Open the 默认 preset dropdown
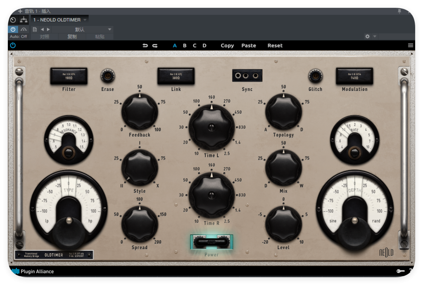 pyautogui.click(x=82, y=29)
